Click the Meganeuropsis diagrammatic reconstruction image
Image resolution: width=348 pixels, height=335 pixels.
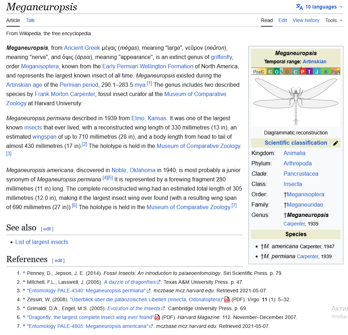pos(296,101)
